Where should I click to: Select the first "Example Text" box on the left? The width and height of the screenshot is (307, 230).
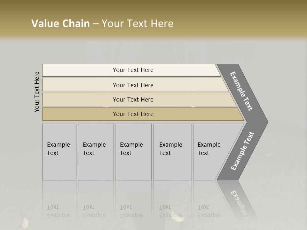[59, 152]
